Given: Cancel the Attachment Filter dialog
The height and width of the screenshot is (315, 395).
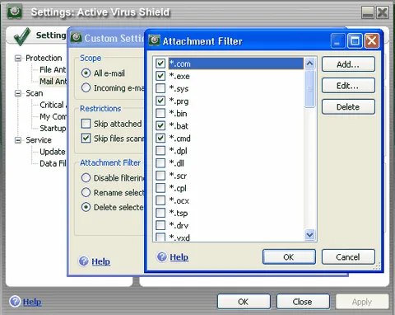Looking at the screenshot, I should tap(348, 257).
